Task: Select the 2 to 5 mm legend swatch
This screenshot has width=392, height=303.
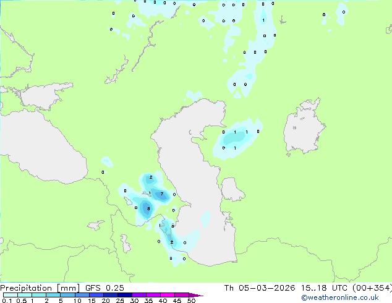Action: click(x=53, y=295)
